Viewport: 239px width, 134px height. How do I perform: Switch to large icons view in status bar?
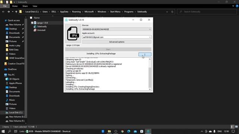pyautogui.click(x=236, y=127)
